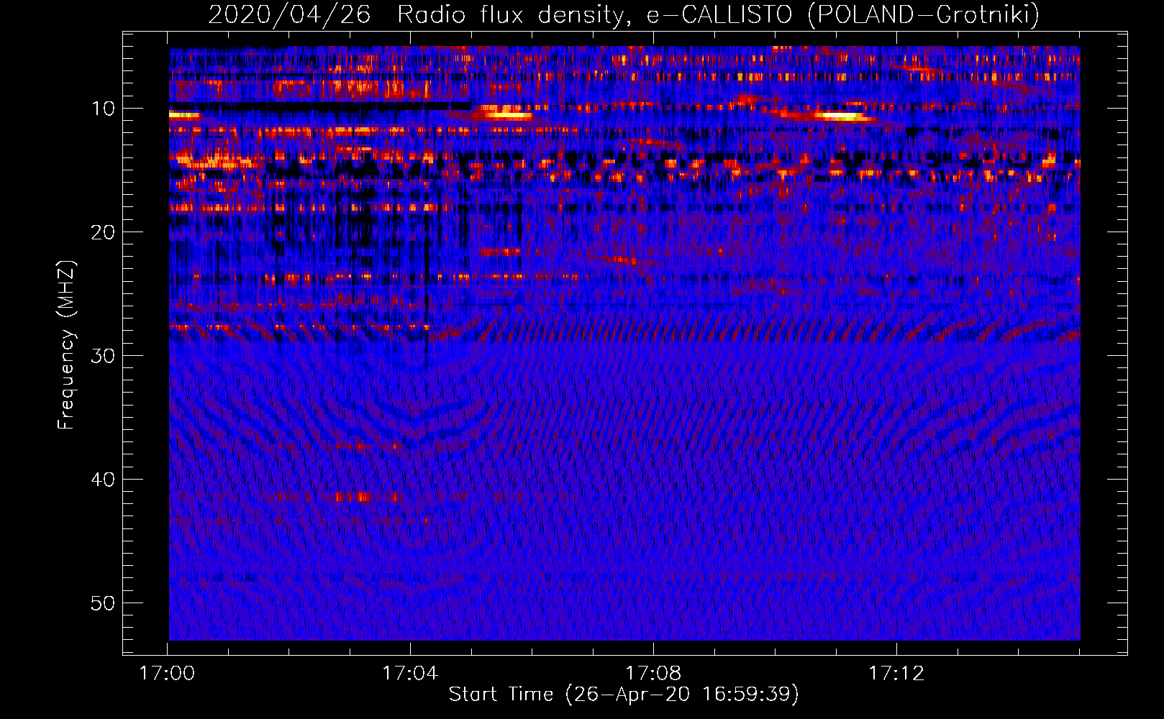
Task: Click the 40 MHz frequency tick label
Action: [104, 480]
